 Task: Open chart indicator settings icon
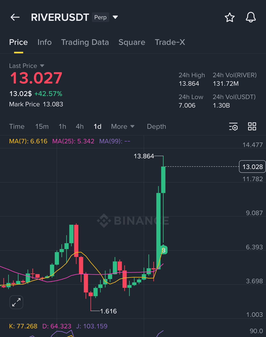pos(233,126)
